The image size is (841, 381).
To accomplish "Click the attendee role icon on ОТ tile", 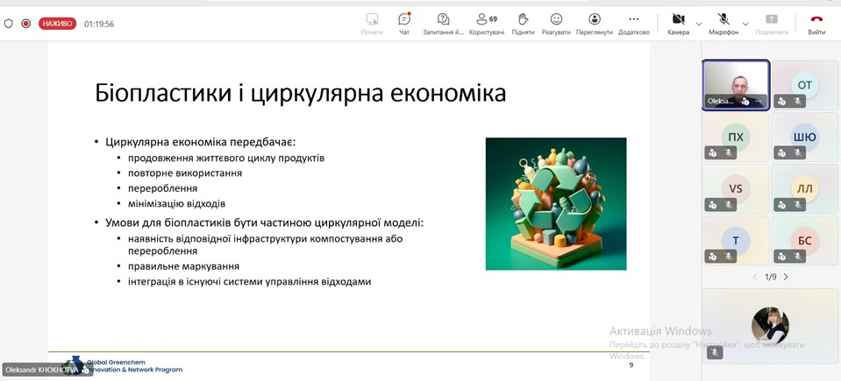I will click(x=782, y=101).
